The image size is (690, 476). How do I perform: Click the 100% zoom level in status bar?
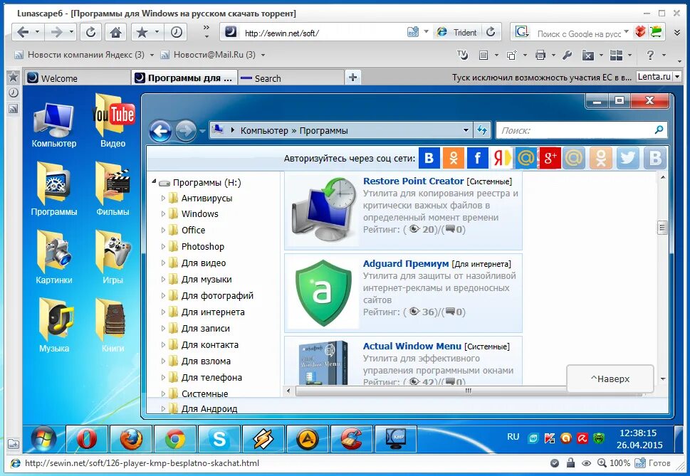[620, 462]
